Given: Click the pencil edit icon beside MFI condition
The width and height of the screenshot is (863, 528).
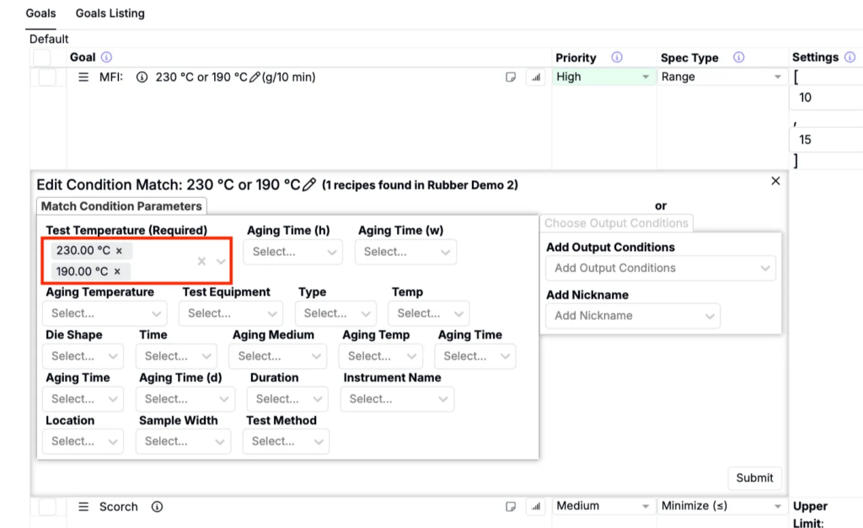Looking at the screenshot, I should point(255,77).
